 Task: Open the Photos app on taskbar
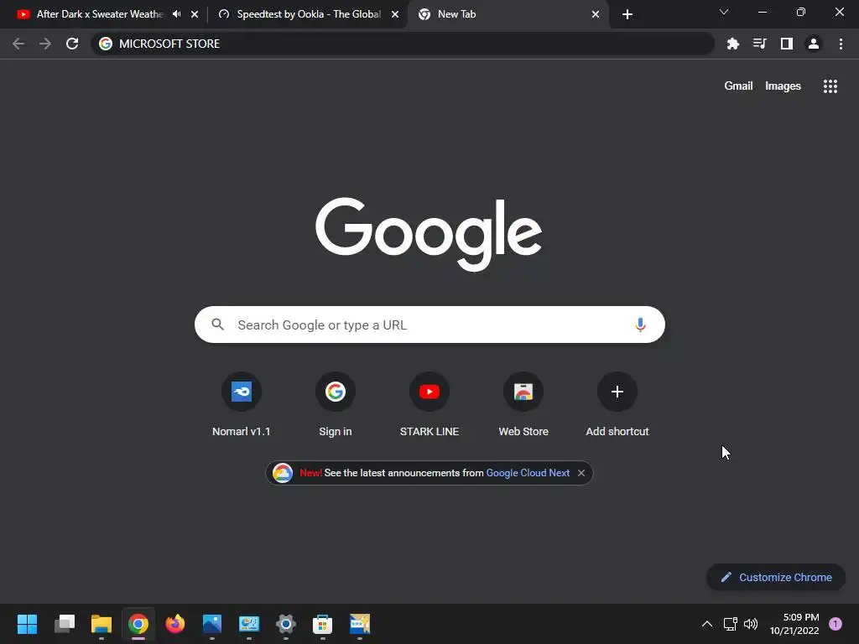click(x=212, y=624)
